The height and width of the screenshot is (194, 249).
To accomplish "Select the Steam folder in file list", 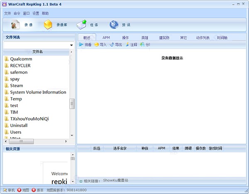I will pyautogui.click(x=17, y=86).
